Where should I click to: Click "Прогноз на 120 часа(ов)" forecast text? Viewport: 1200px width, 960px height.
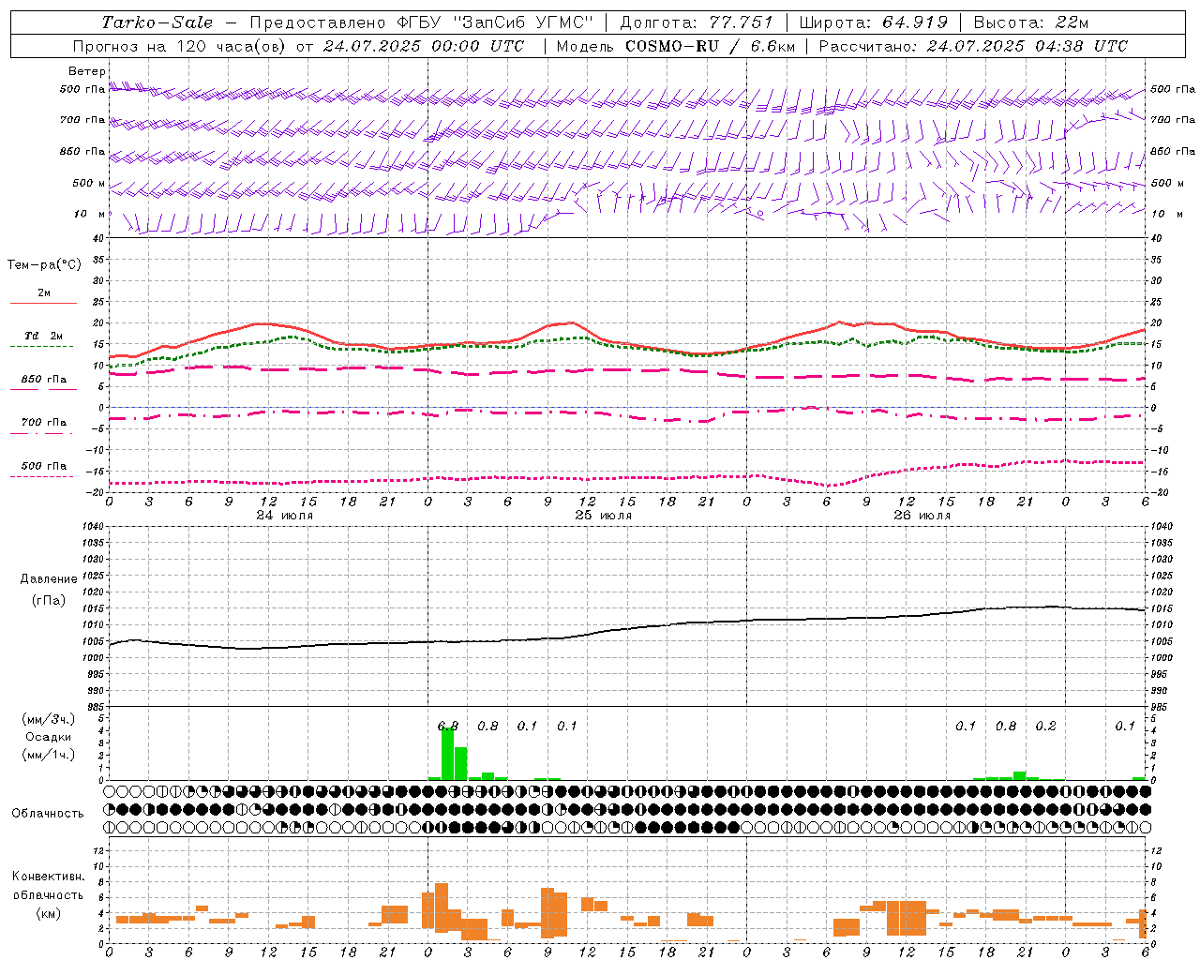click(181, 46)
